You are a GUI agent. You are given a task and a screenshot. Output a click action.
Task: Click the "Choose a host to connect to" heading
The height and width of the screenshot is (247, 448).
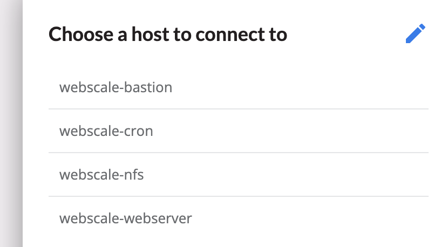[x=168, y=35]
